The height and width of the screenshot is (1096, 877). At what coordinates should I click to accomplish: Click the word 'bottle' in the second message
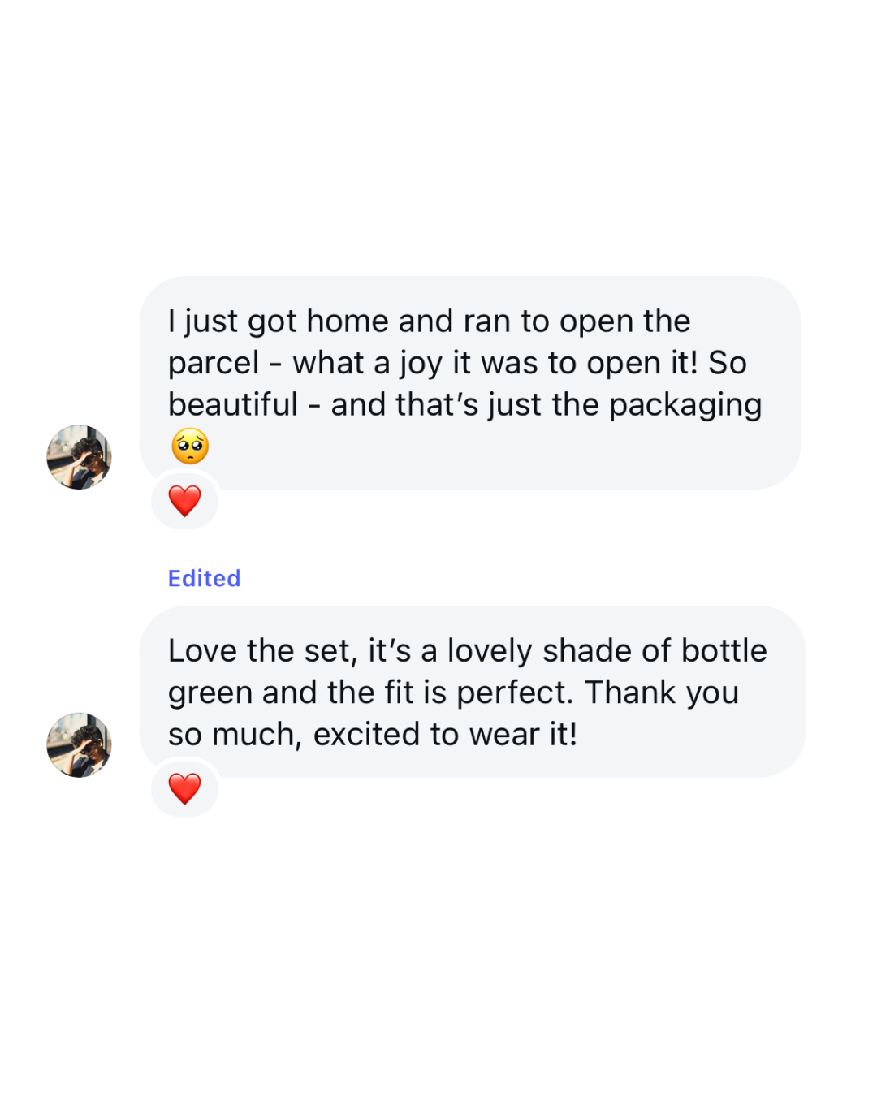tap(724, 651)
